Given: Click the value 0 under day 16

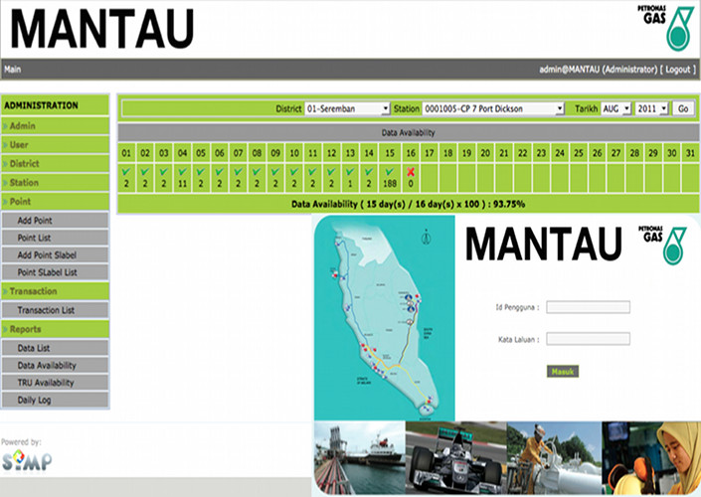Looking at the screenshot, I should [x=411, y=184].
